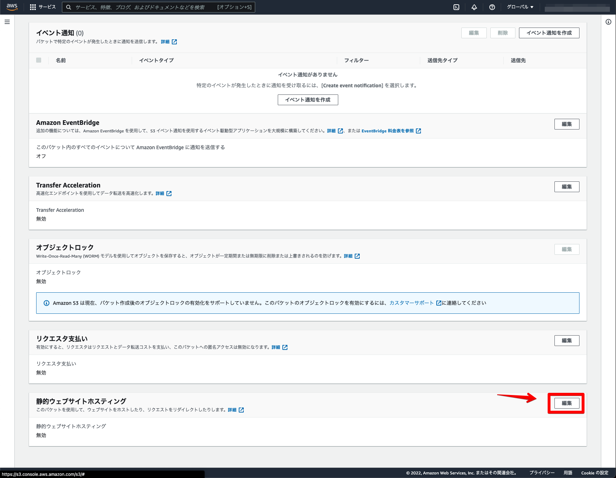Open 詳細 link under 静的ウェブサイトホスティング

click(x=232, y=410)
